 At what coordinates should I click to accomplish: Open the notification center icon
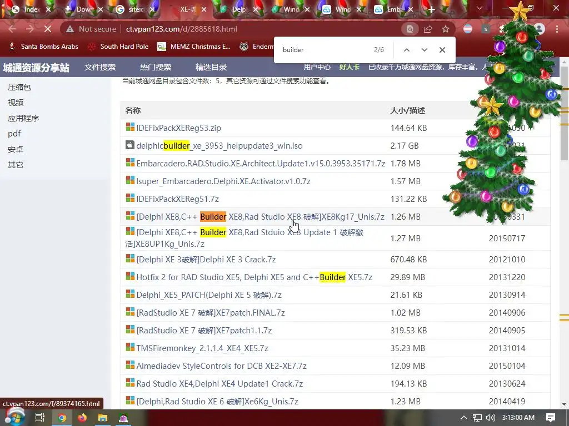coord(551,418)
